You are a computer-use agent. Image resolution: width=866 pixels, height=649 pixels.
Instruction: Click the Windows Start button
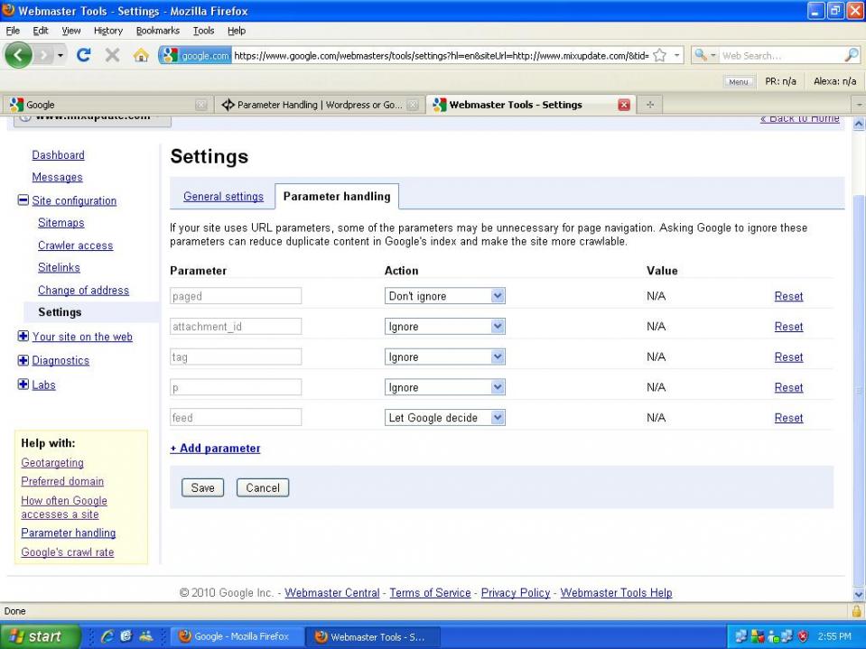coord(36,636)
